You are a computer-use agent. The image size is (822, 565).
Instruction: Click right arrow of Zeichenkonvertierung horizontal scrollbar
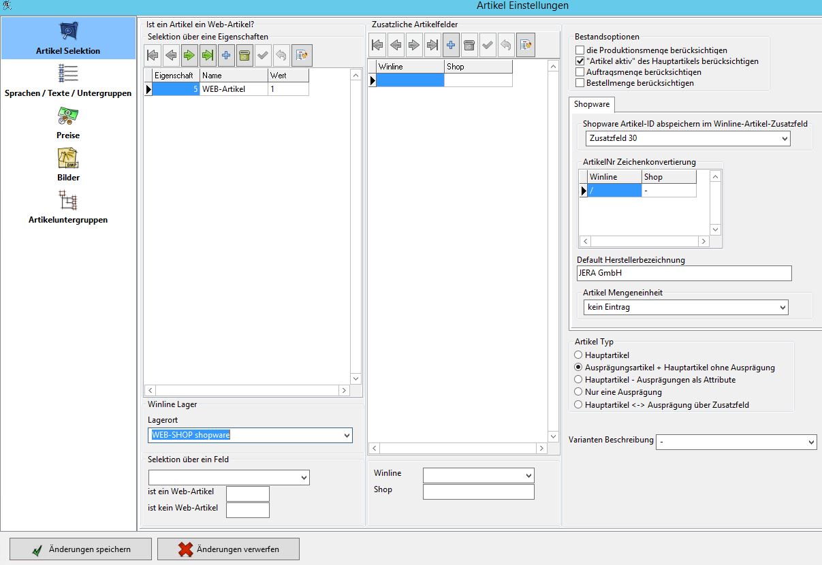[704, 242]
